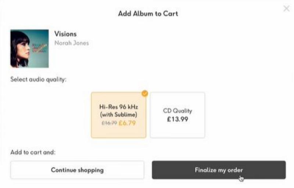Click the Visions album title
Screen dimensions: 294x188
(x=65, y=34)
